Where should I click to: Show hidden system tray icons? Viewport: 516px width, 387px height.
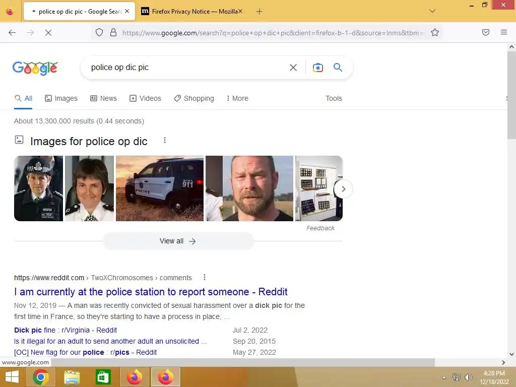tap(444, 377)
